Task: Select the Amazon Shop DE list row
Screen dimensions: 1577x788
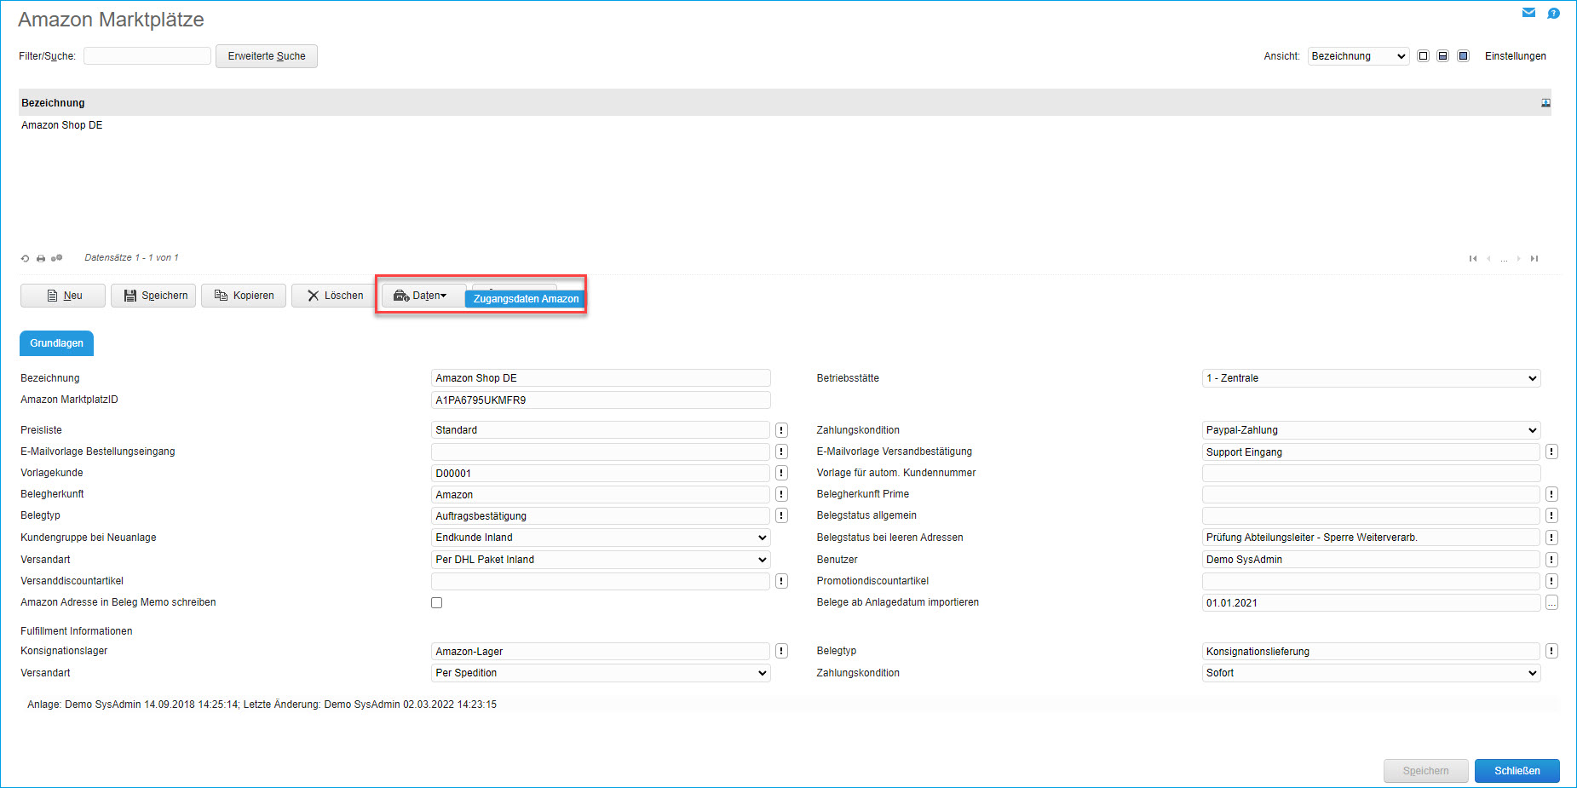Action: (785, 125)
